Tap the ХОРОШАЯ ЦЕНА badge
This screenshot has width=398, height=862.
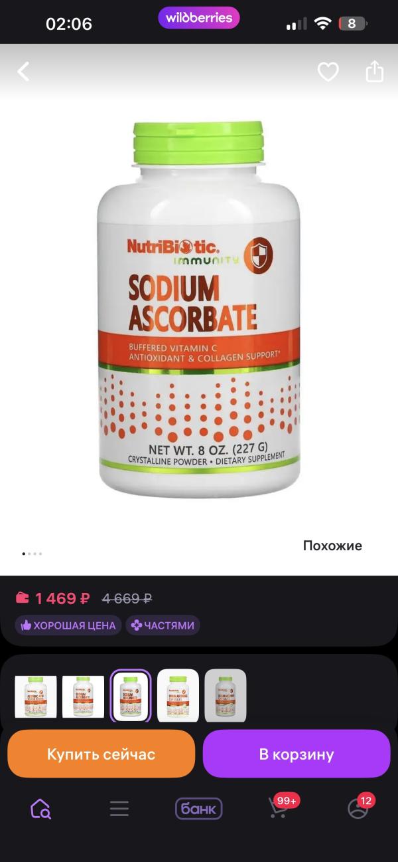tap(68, 625)
